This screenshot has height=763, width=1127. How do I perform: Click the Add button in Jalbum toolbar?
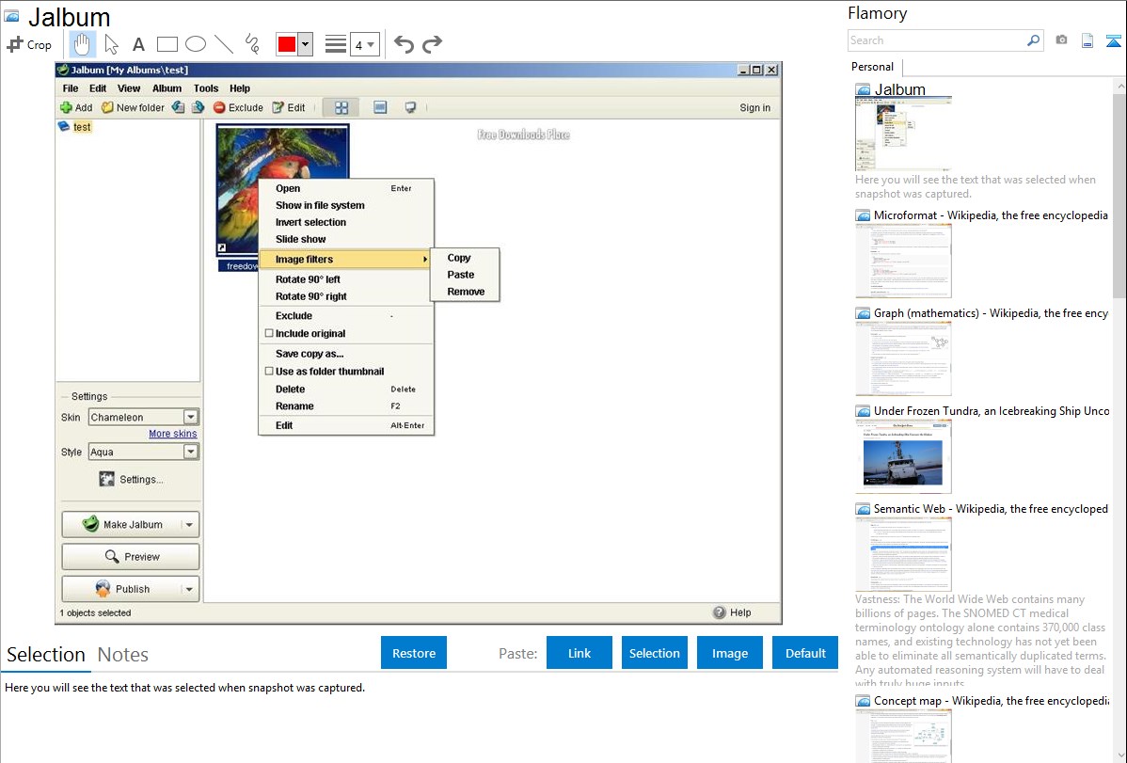[76, 108]
